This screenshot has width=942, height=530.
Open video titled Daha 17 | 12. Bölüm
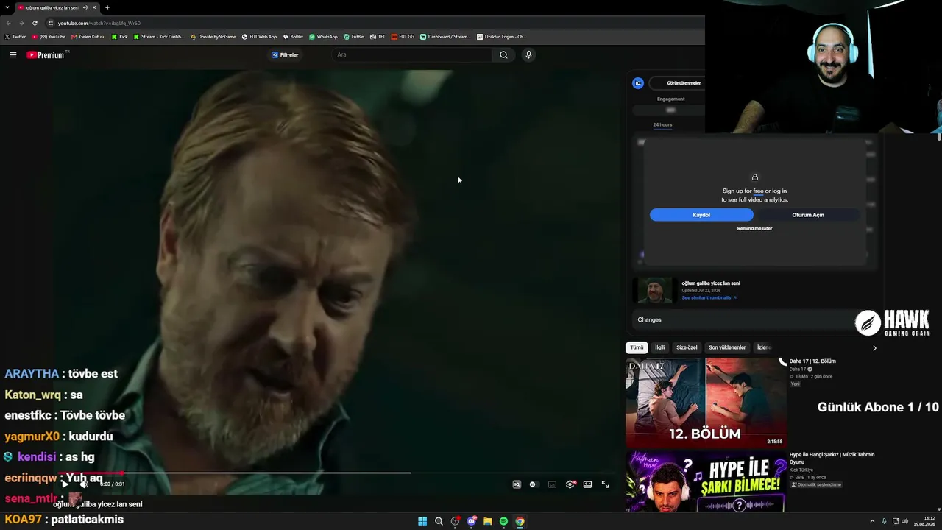[x=812, y=361]
